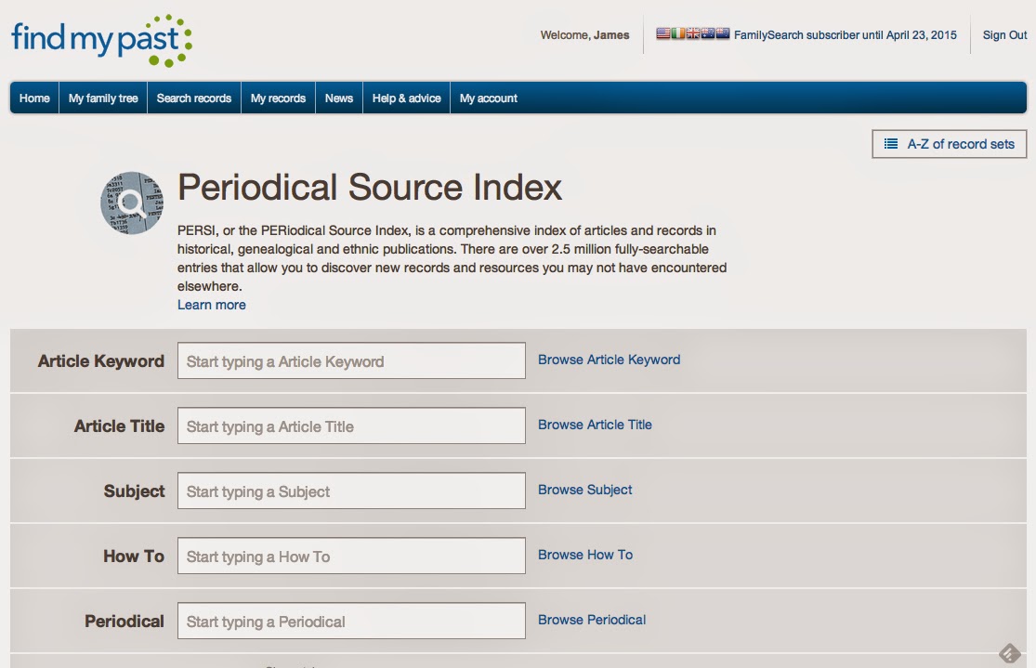1036x668 pixels.
Task: Click the Periodical Source Index magnifier icon
Action: click(132, 203)
